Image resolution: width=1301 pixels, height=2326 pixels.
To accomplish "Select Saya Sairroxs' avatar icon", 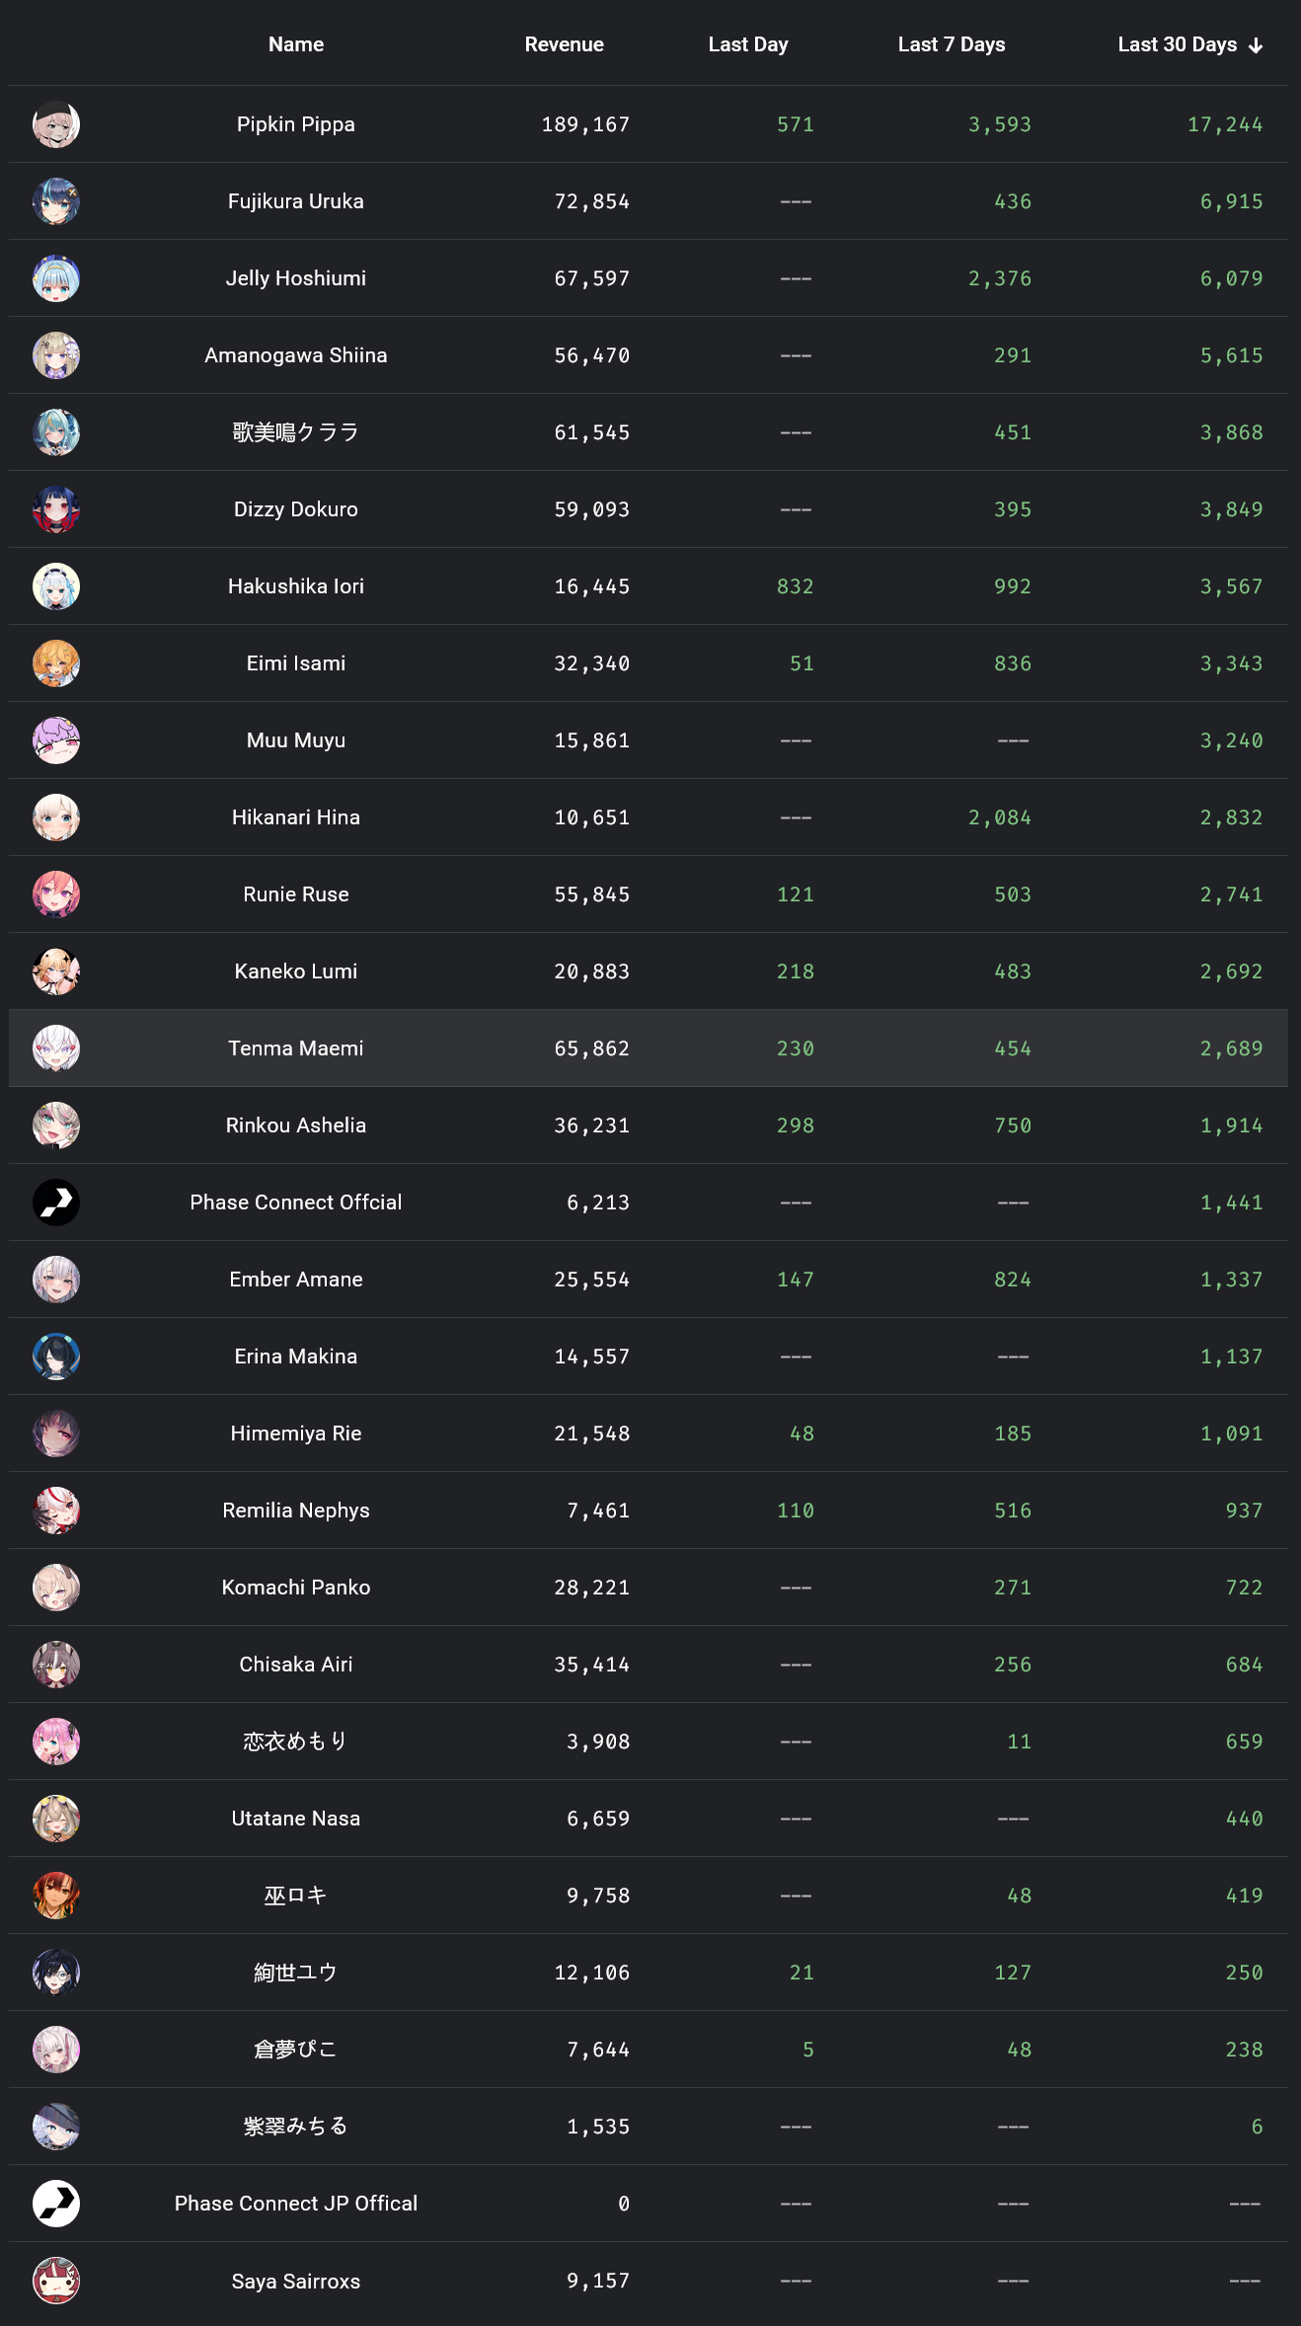I will coord(56,2281).
